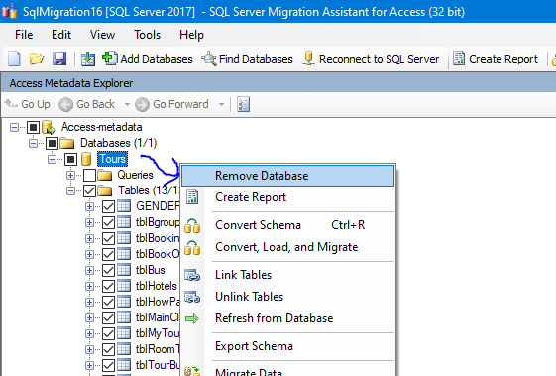Click the tblBgroup table grid icon
The height and width of the screenshot is (376, 556).
(124, 222)
